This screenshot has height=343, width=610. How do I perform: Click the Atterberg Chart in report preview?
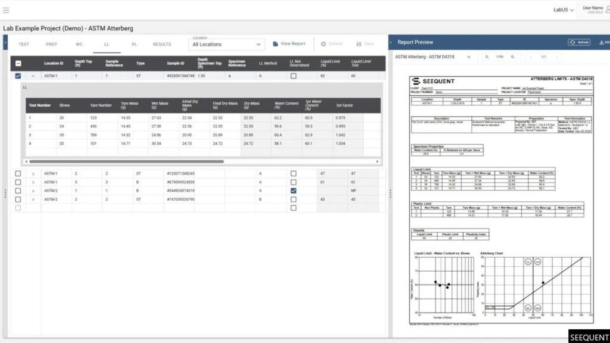[x=536, y=285]
